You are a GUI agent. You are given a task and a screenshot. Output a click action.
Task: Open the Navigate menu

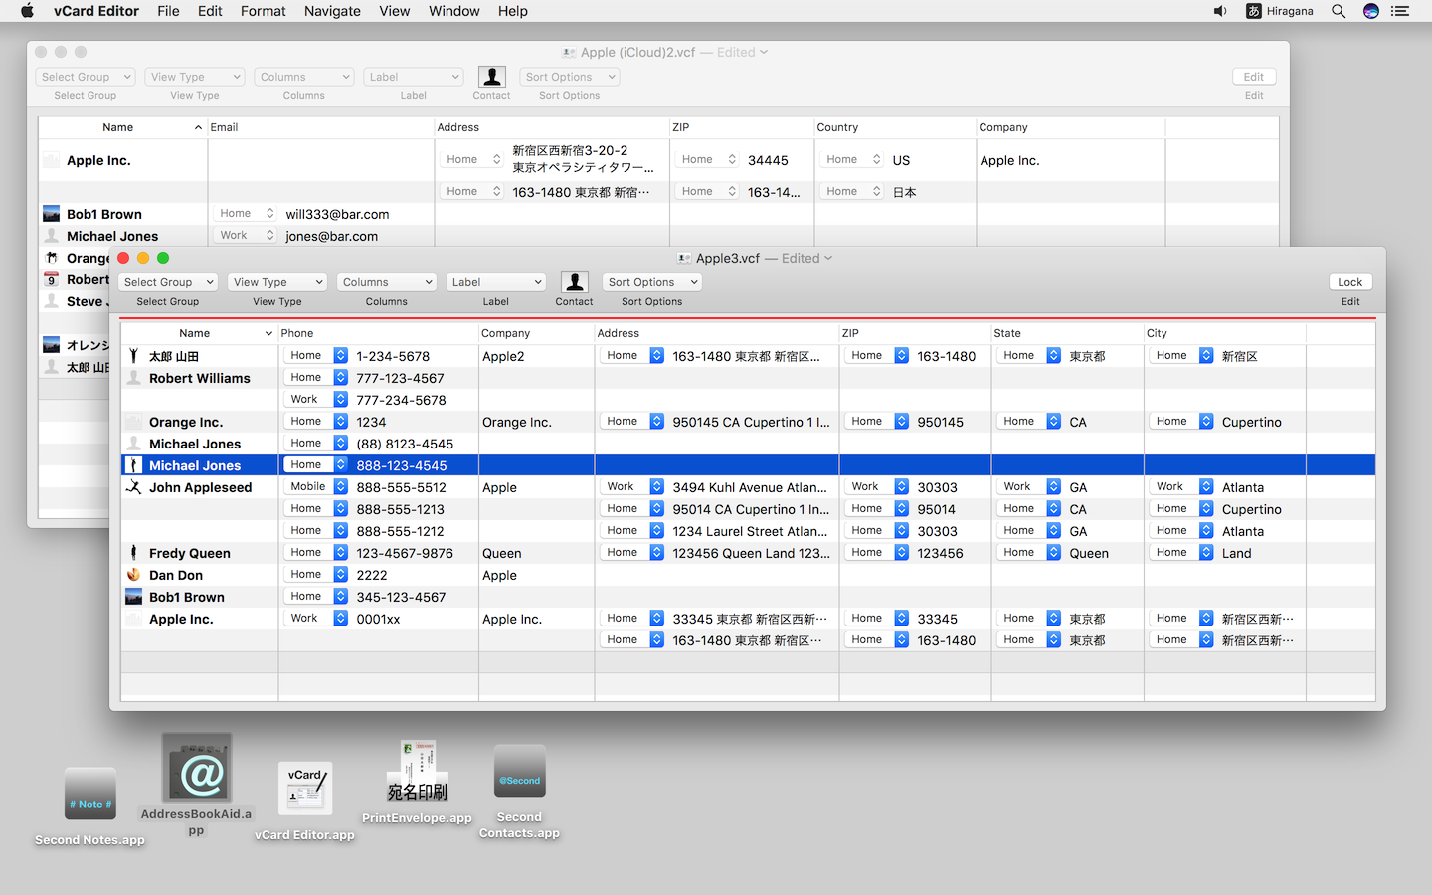click(332, 11)
